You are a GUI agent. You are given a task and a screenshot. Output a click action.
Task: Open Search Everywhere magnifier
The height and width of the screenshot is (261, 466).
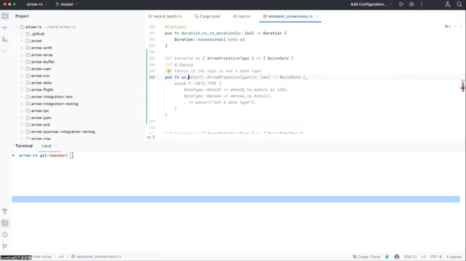click(459, 4)
